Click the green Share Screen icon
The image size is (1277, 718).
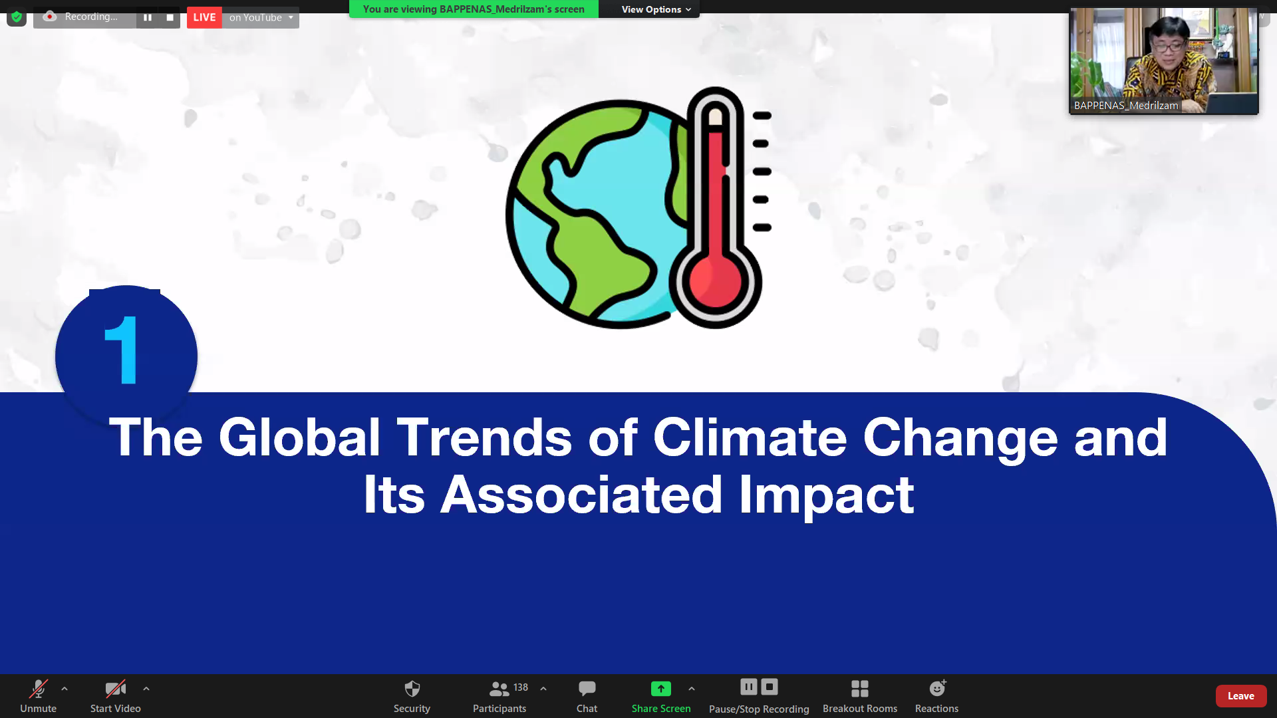click(x=660, y=689)
